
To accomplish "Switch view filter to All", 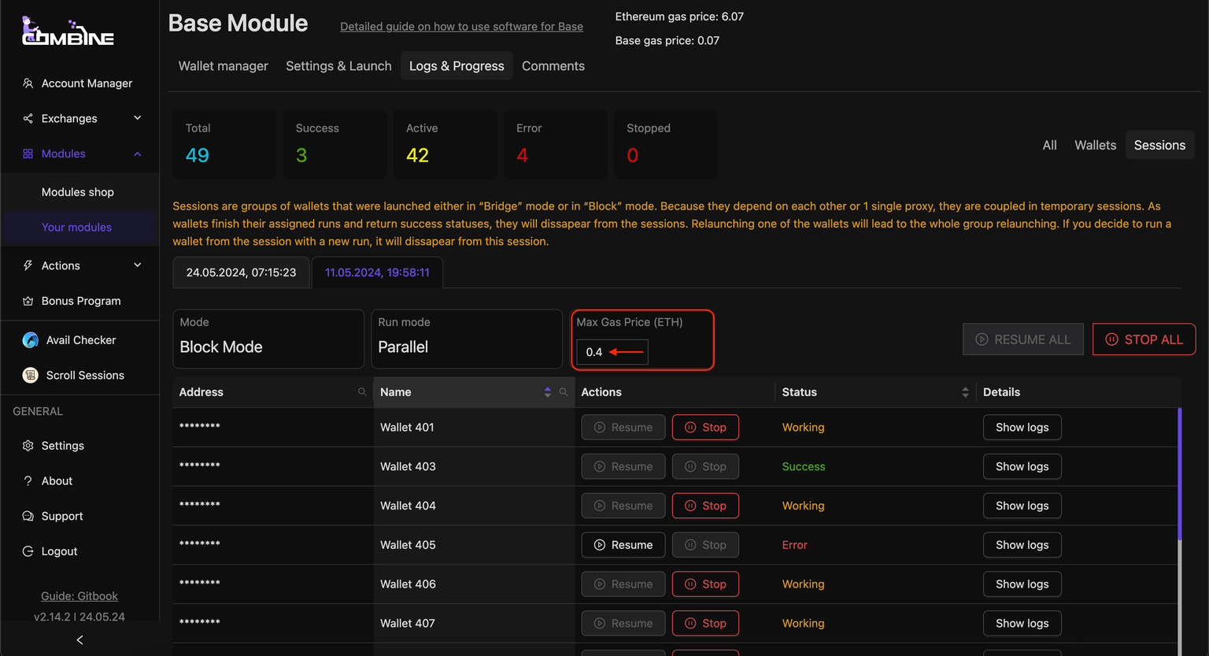I will pyautogui.click(x=1049, y=146).
